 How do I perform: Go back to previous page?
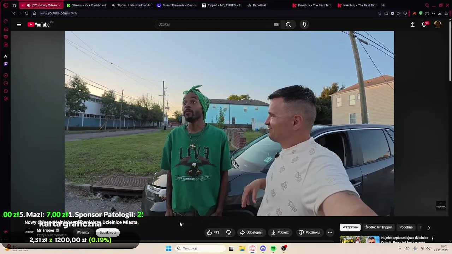[x=14, y=13]
